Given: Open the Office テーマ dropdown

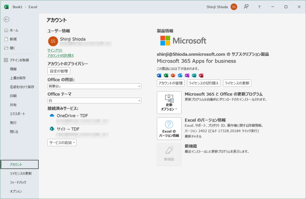Looking at the screenshot, I should click(x=94, y=101).
